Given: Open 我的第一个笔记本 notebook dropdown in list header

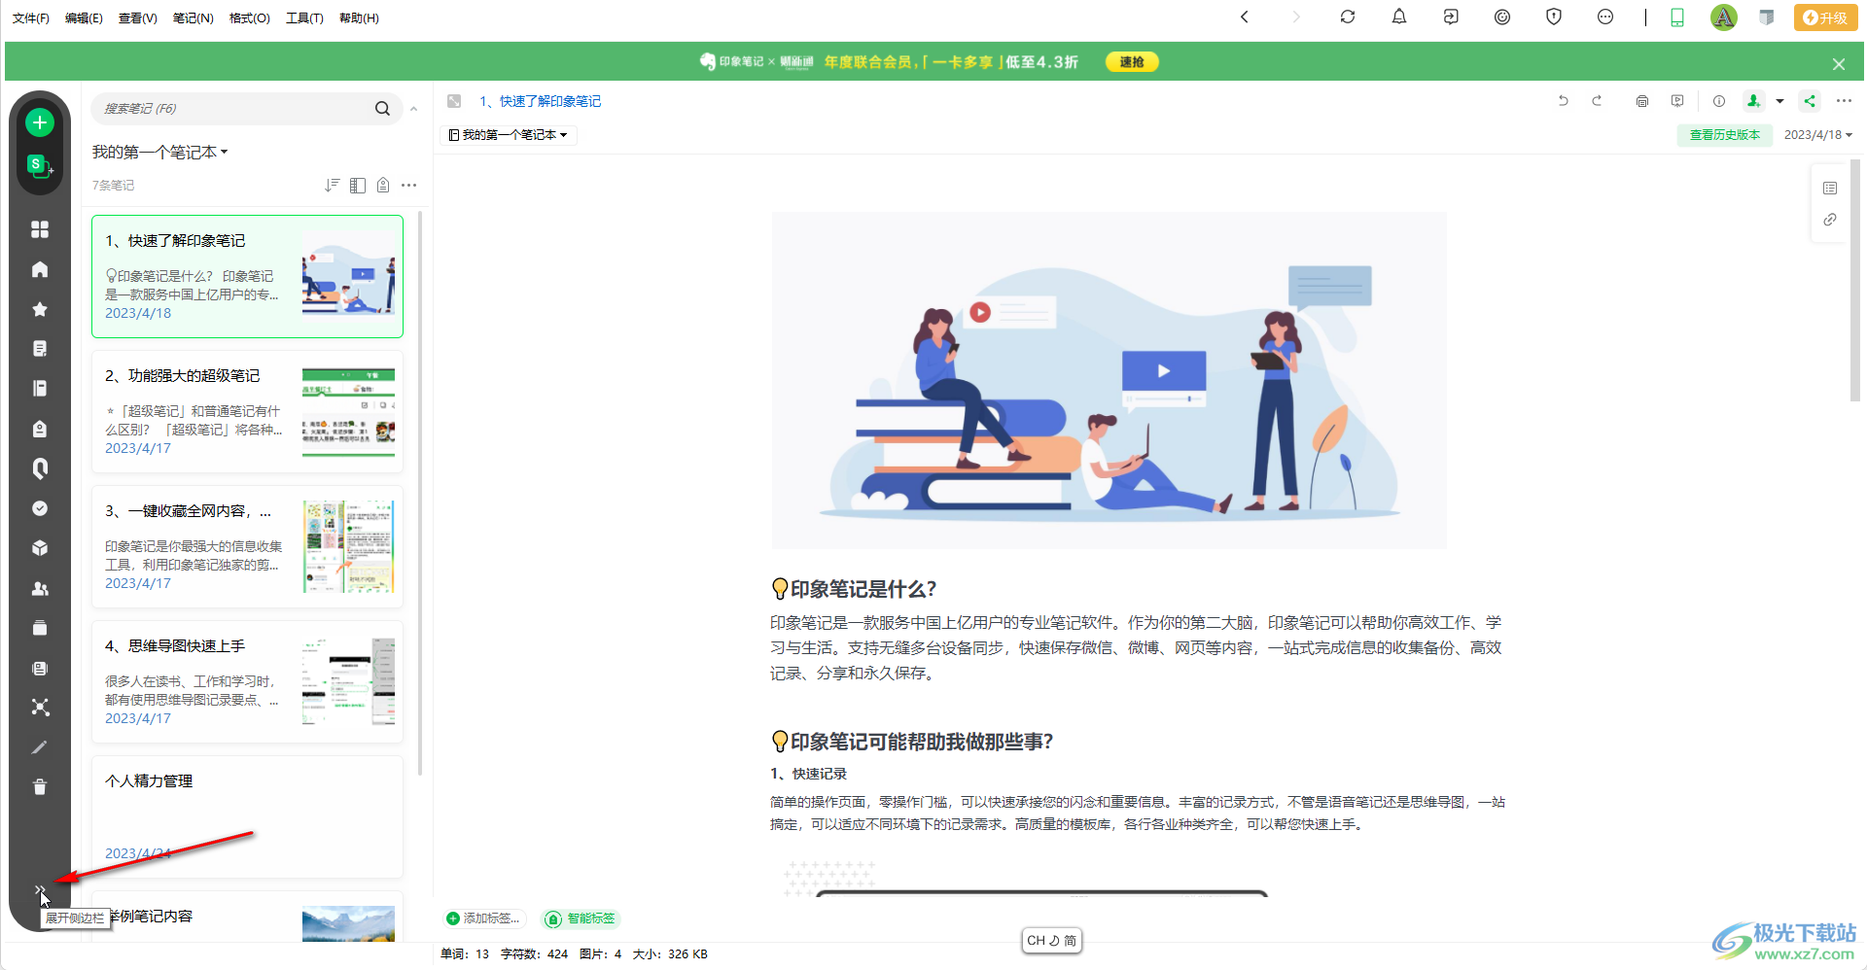Looking at the screenshot, I should click(x=160, y=153).
